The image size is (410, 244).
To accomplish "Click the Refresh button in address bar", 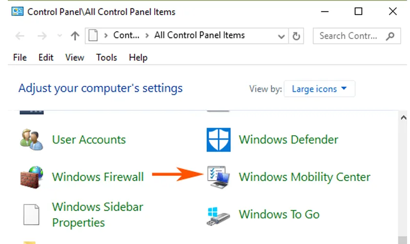I will click(296, 36).
